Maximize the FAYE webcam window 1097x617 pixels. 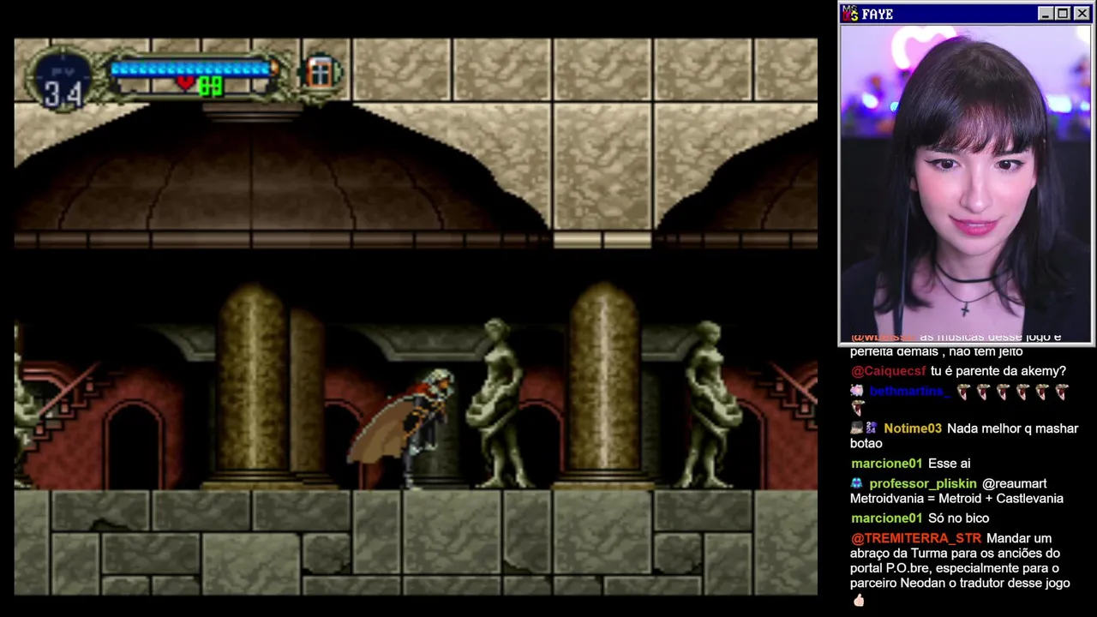pos(1063,14)
